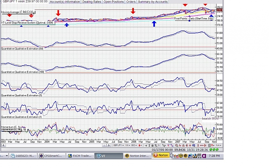Switch to CFGSmartC... in the taskbar
269x168 pixels.
point(52,156)
